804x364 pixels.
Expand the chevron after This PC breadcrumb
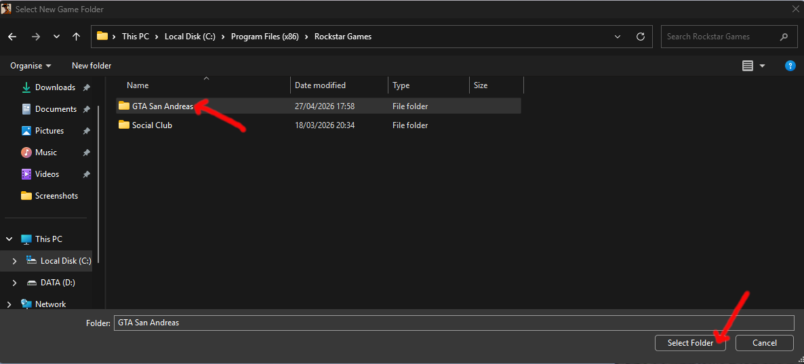(157, 37)
